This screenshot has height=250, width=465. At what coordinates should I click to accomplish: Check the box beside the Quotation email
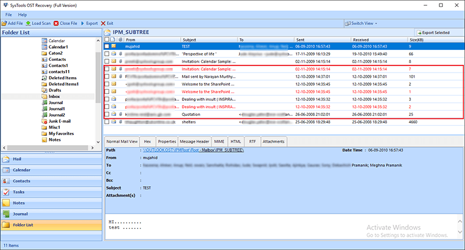pyautogui.click(x=107, y=114)
